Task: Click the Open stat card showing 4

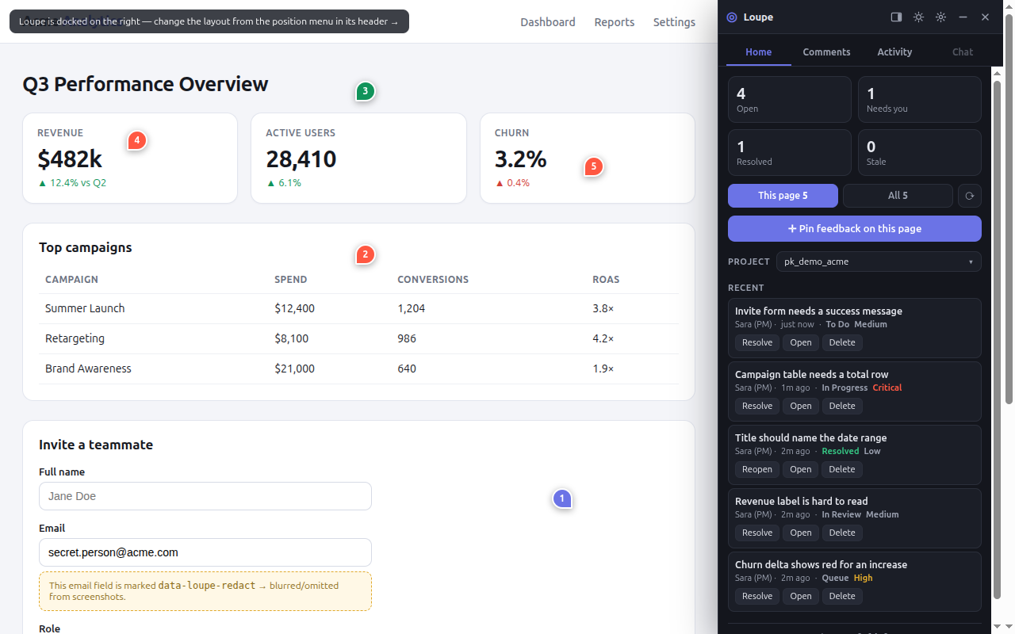Action: pos(790,99)
